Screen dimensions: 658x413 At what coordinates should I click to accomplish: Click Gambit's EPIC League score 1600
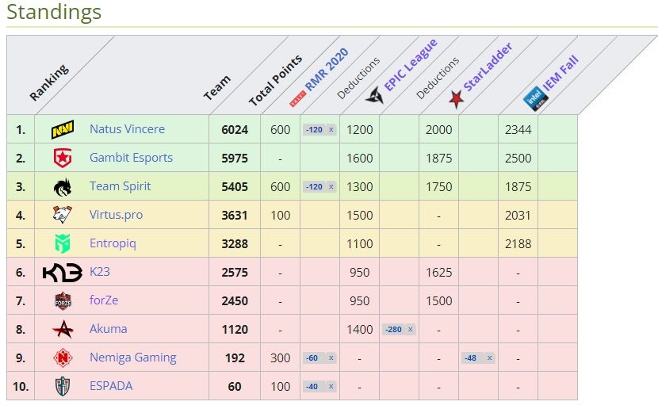tap(360, 159)
